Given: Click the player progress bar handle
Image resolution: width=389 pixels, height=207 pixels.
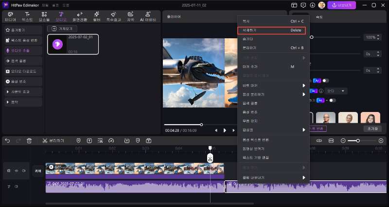Looking at the screenshot, I should [x=201, y=125].
